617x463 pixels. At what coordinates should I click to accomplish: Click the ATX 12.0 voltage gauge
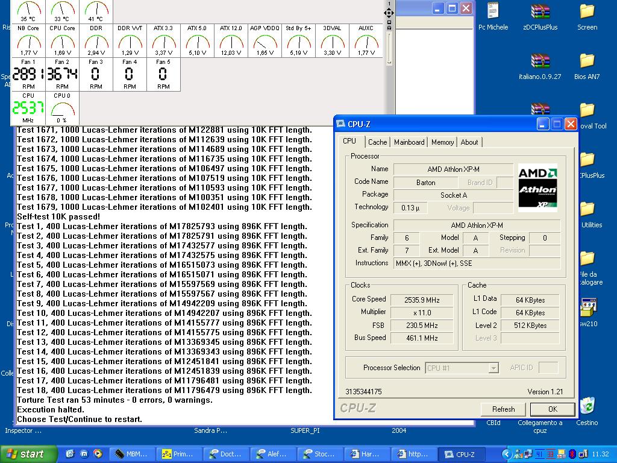coord(231,41)
